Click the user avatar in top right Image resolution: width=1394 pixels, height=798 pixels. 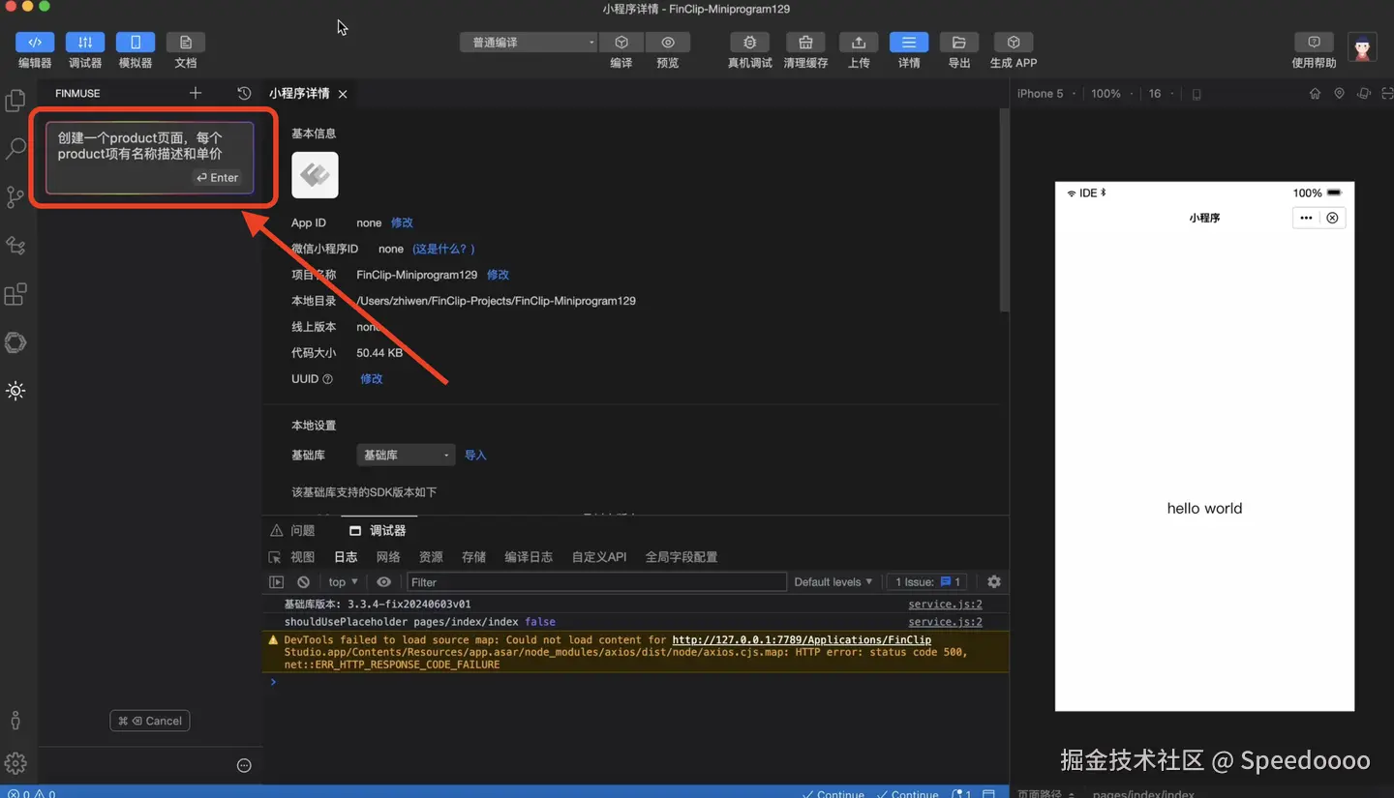tap(1363, 47)
